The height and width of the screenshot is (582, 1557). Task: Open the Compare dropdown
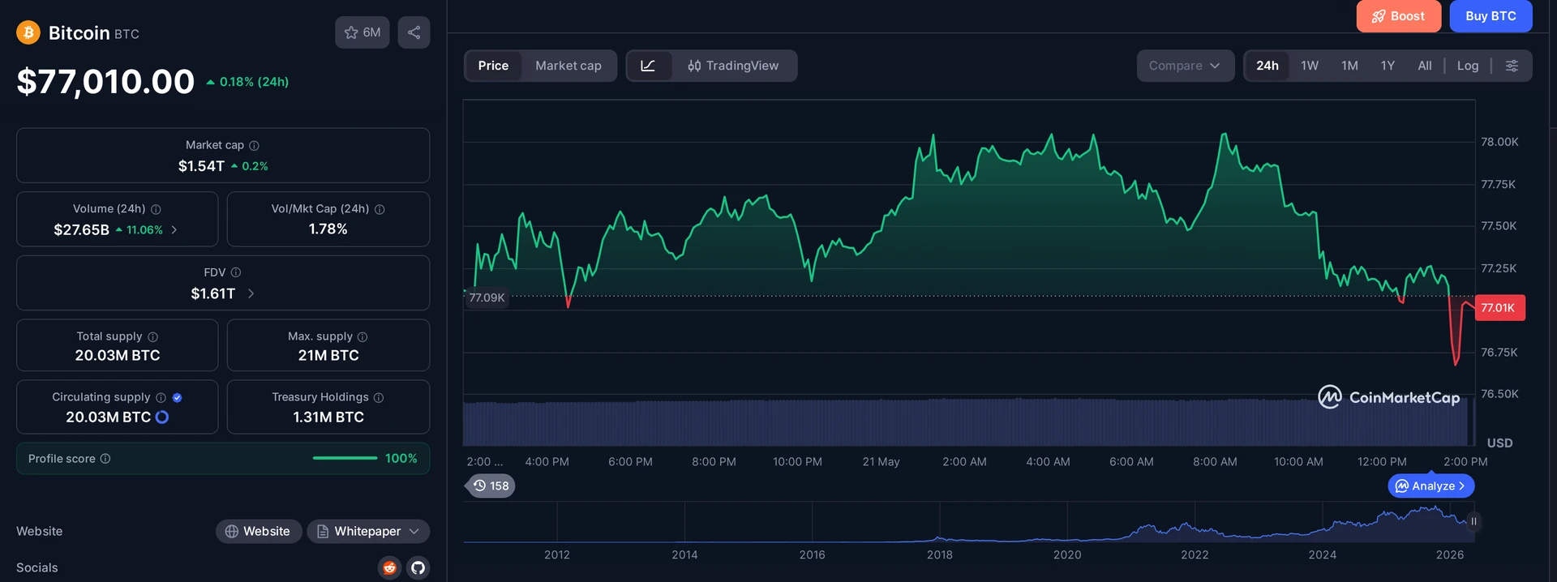point(1185,66)
